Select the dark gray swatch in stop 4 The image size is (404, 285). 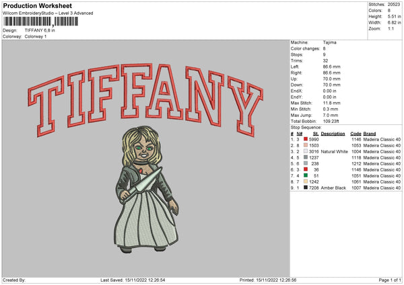point(306,158)
